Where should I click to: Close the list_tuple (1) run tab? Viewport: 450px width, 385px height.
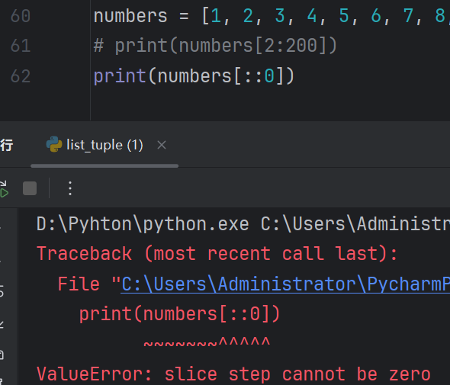[x=162, y=145]
